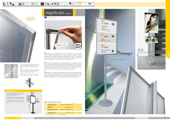Screen dimensions: 170x121
Task: Click the 'one side' label
Action: pyautogui.click(x=30, y=19)
